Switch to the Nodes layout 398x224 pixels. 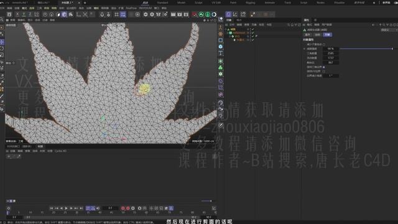point(321,2)
